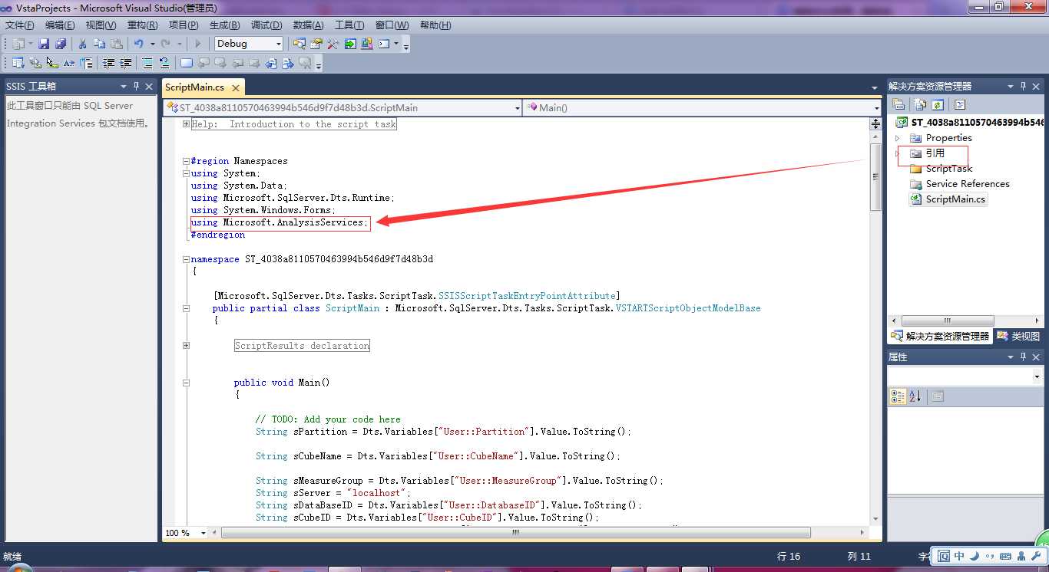Close the ScriptMain.cs document tab

tap(234, 87)
